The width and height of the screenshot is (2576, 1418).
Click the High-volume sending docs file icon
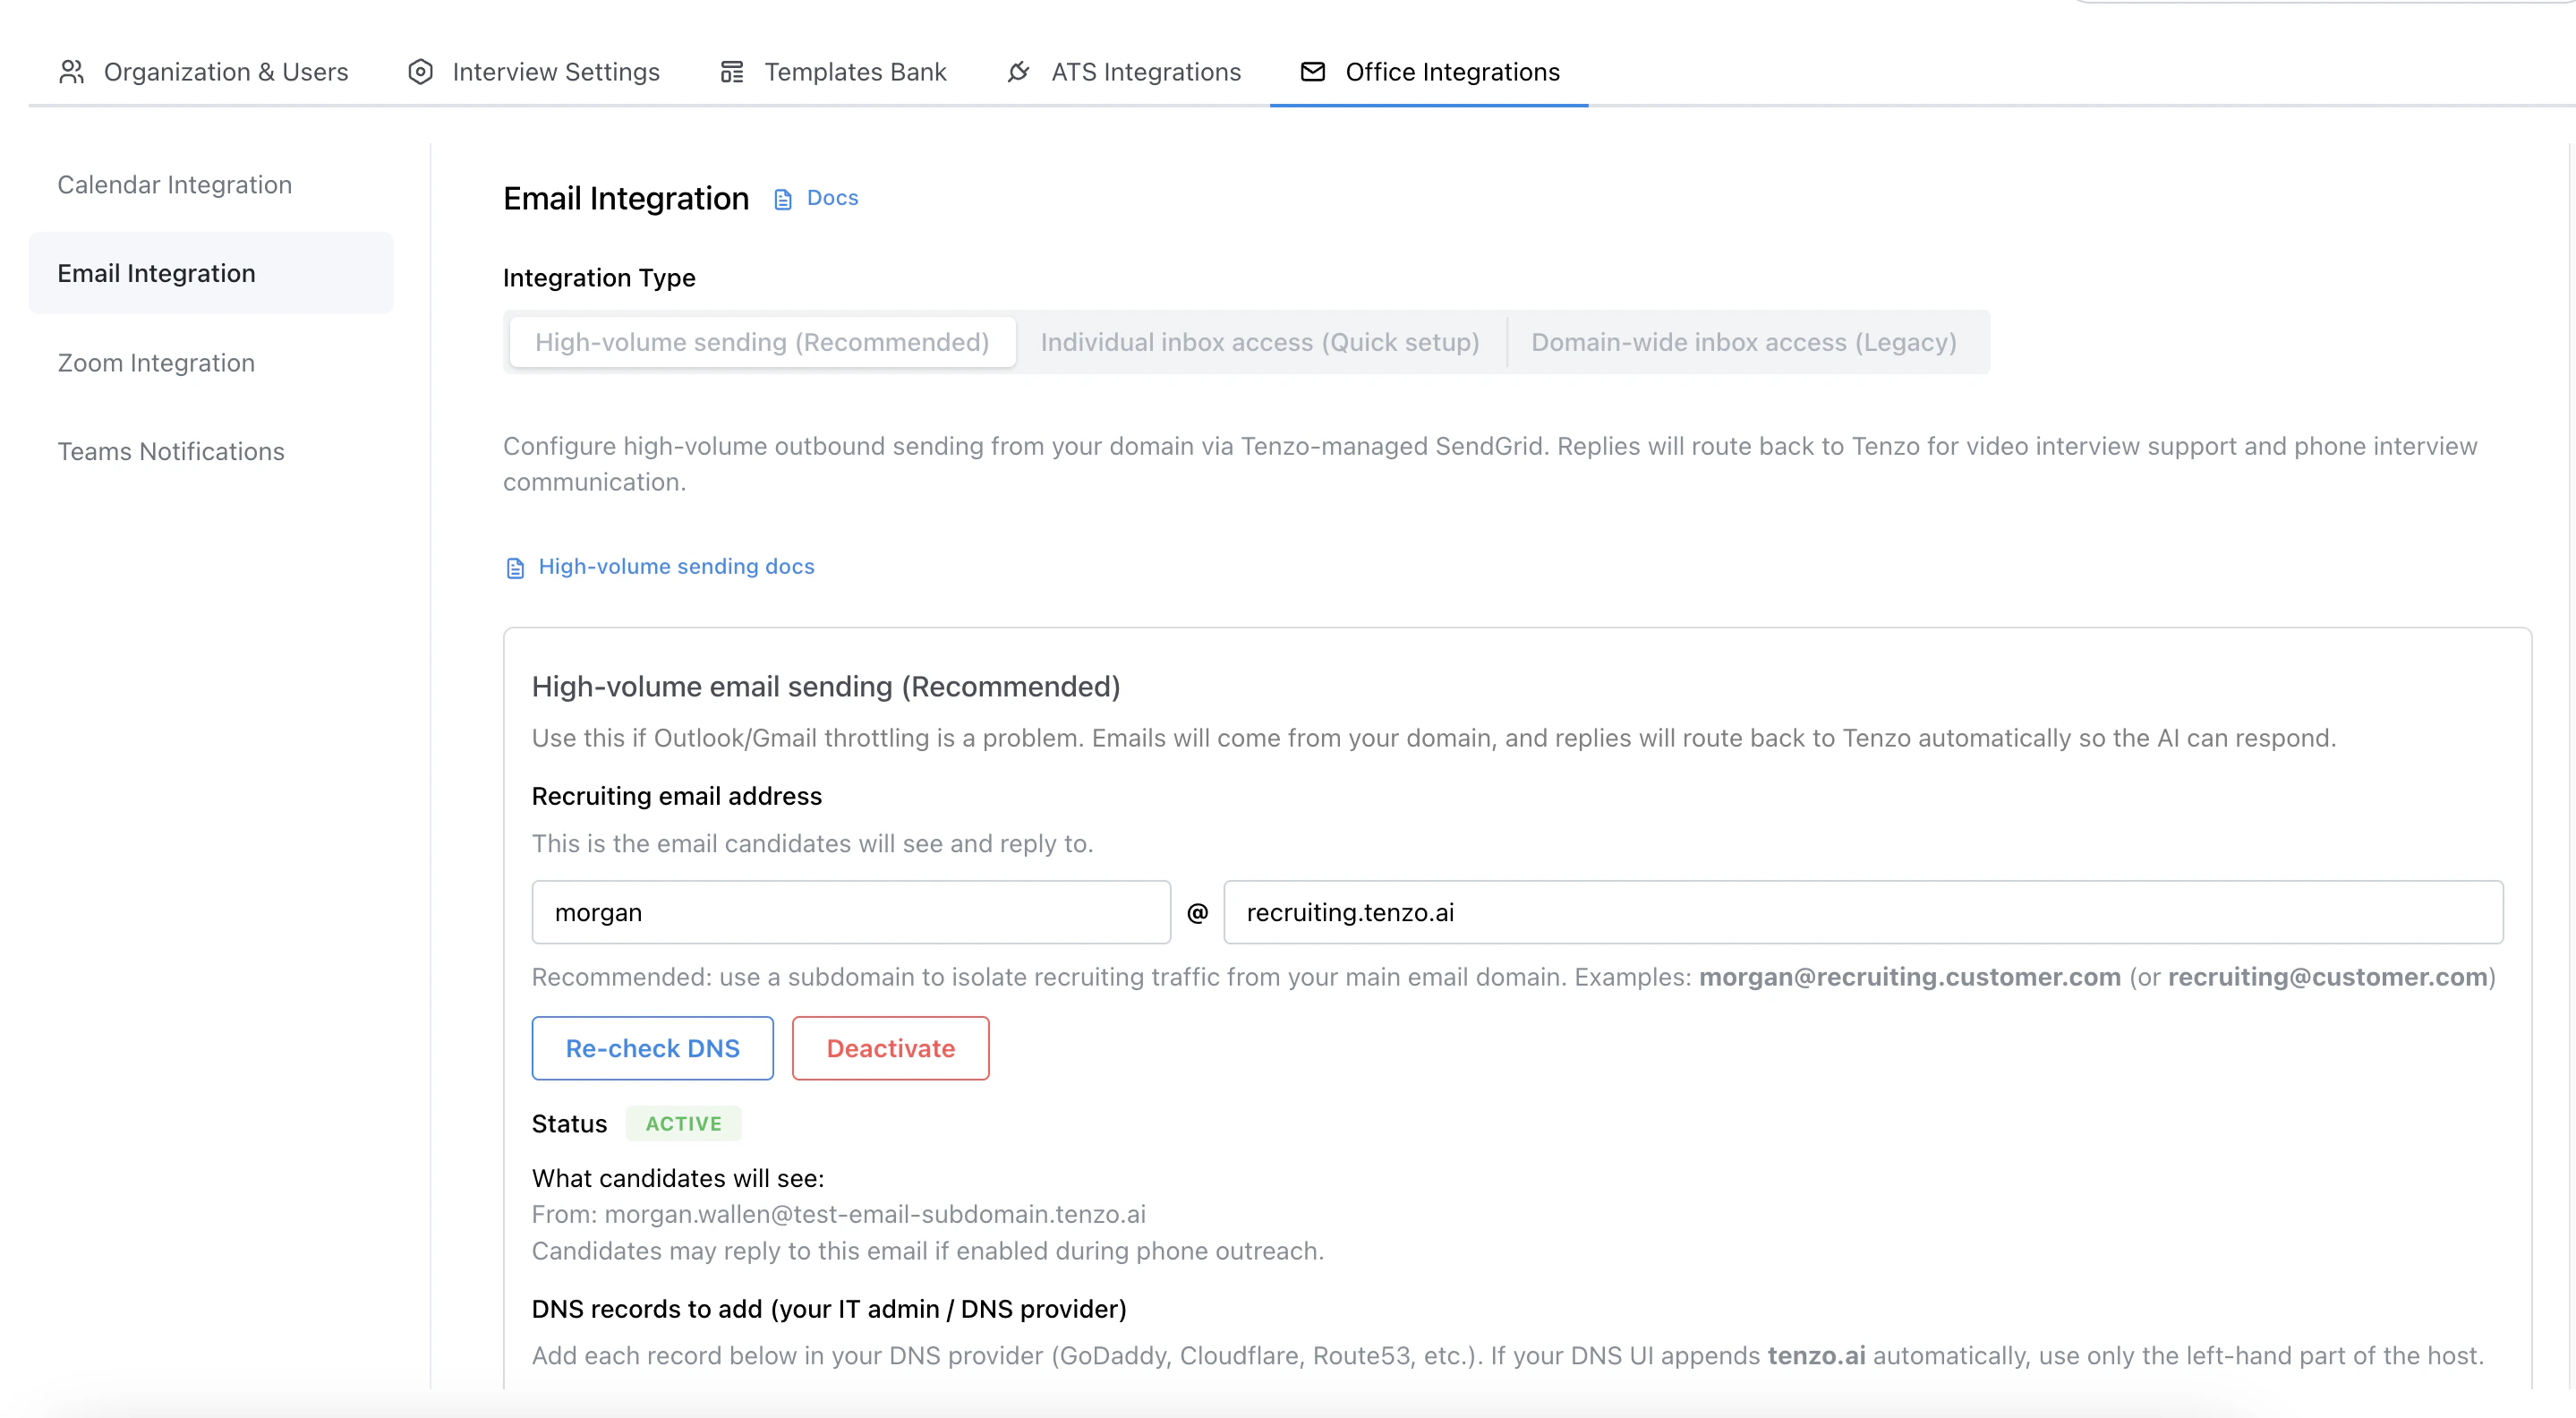(515, 566)
